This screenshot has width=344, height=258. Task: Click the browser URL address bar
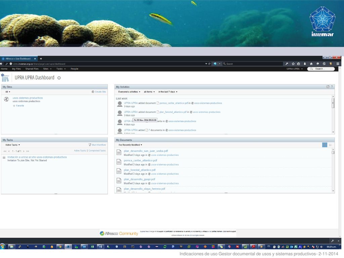107,64
